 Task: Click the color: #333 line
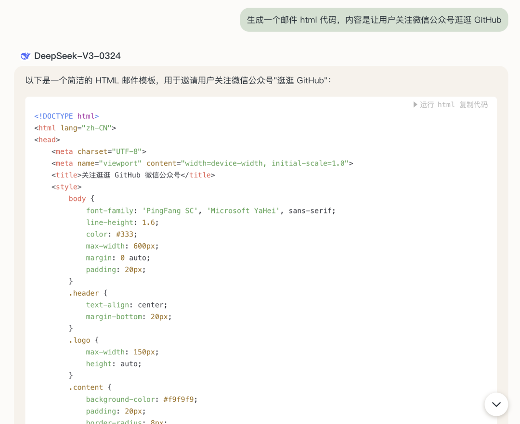(x=111, y=234)
